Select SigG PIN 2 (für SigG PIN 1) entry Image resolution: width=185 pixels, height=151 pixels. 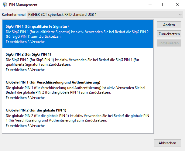pyautogui.click(x=78, y=62)
